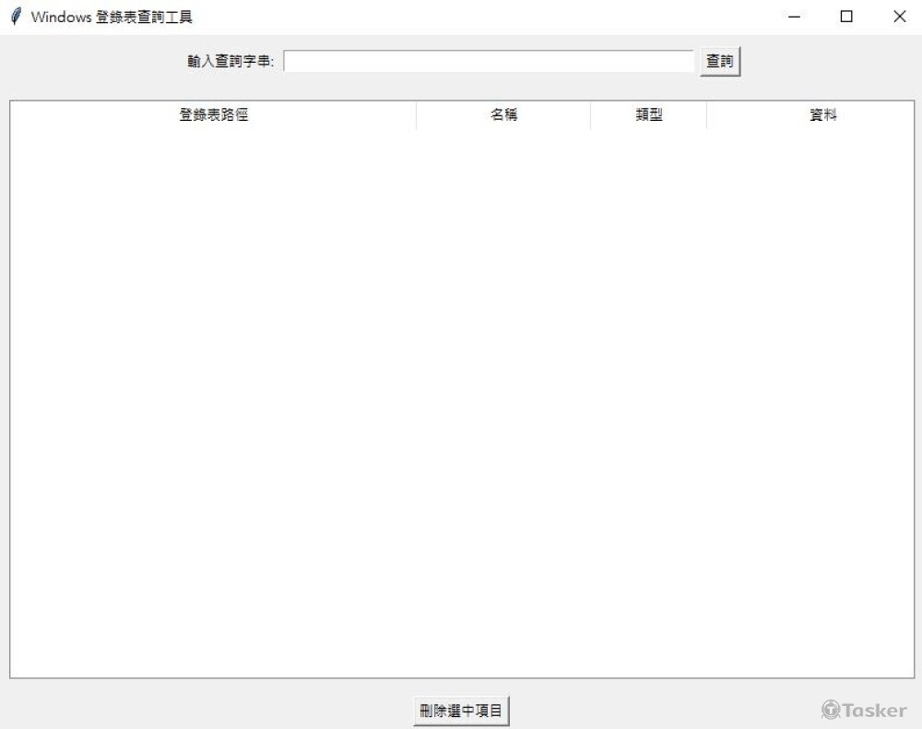Click separator between 登錄表路徑 and 名稱 columns
This screenshot has height=729, width=922.
click(x=417, y=114)
